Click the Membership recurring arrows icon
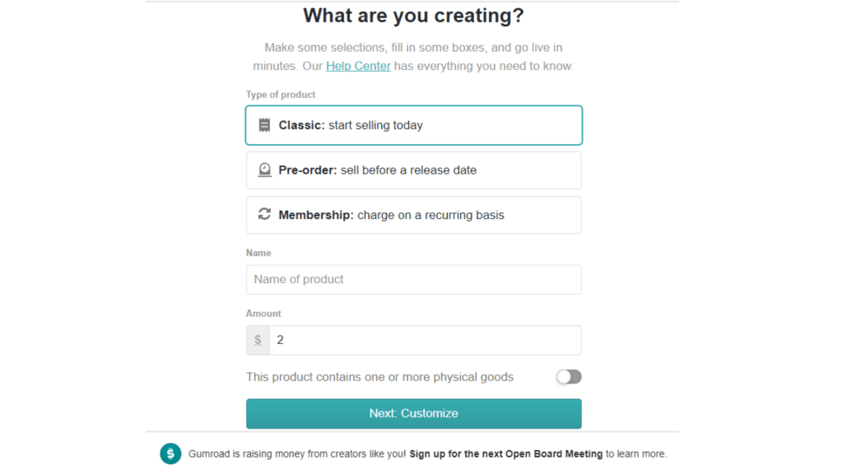Viewport: 843px width, 474px height. pyautogui.click(x=264, y=214)
